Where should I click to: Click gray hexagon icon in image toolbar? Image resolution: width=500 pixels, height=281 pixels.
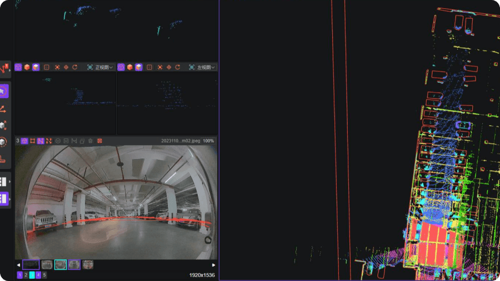(x=58, y=141)
